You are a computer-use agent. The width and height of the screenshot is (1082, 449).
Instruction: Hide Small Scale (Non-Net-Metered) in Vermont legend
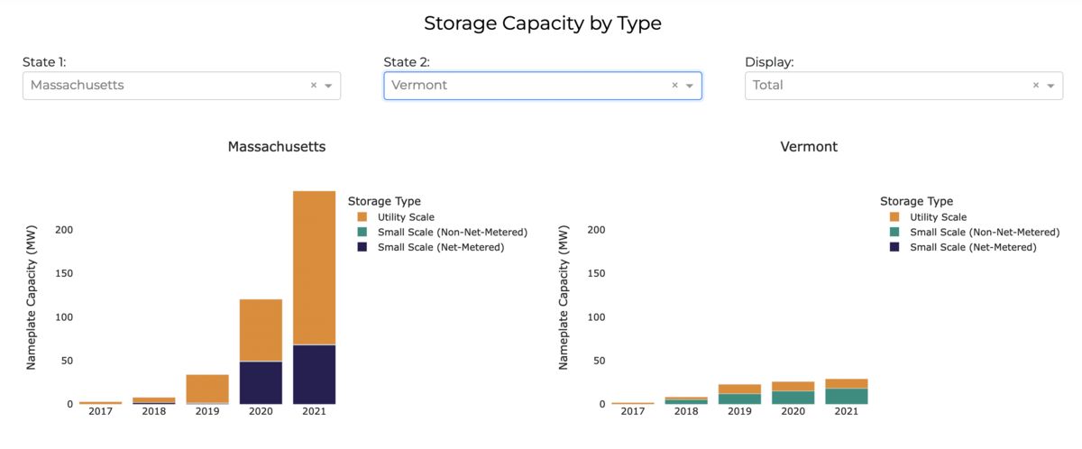984,232
